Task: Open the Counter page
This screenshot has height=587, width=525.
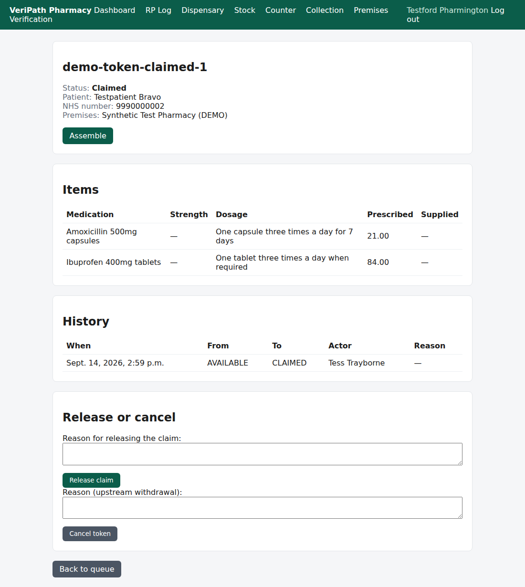Action: (x=281, y=10)
